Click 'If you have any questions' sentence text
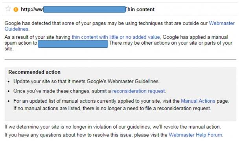 tap(86, 135)
